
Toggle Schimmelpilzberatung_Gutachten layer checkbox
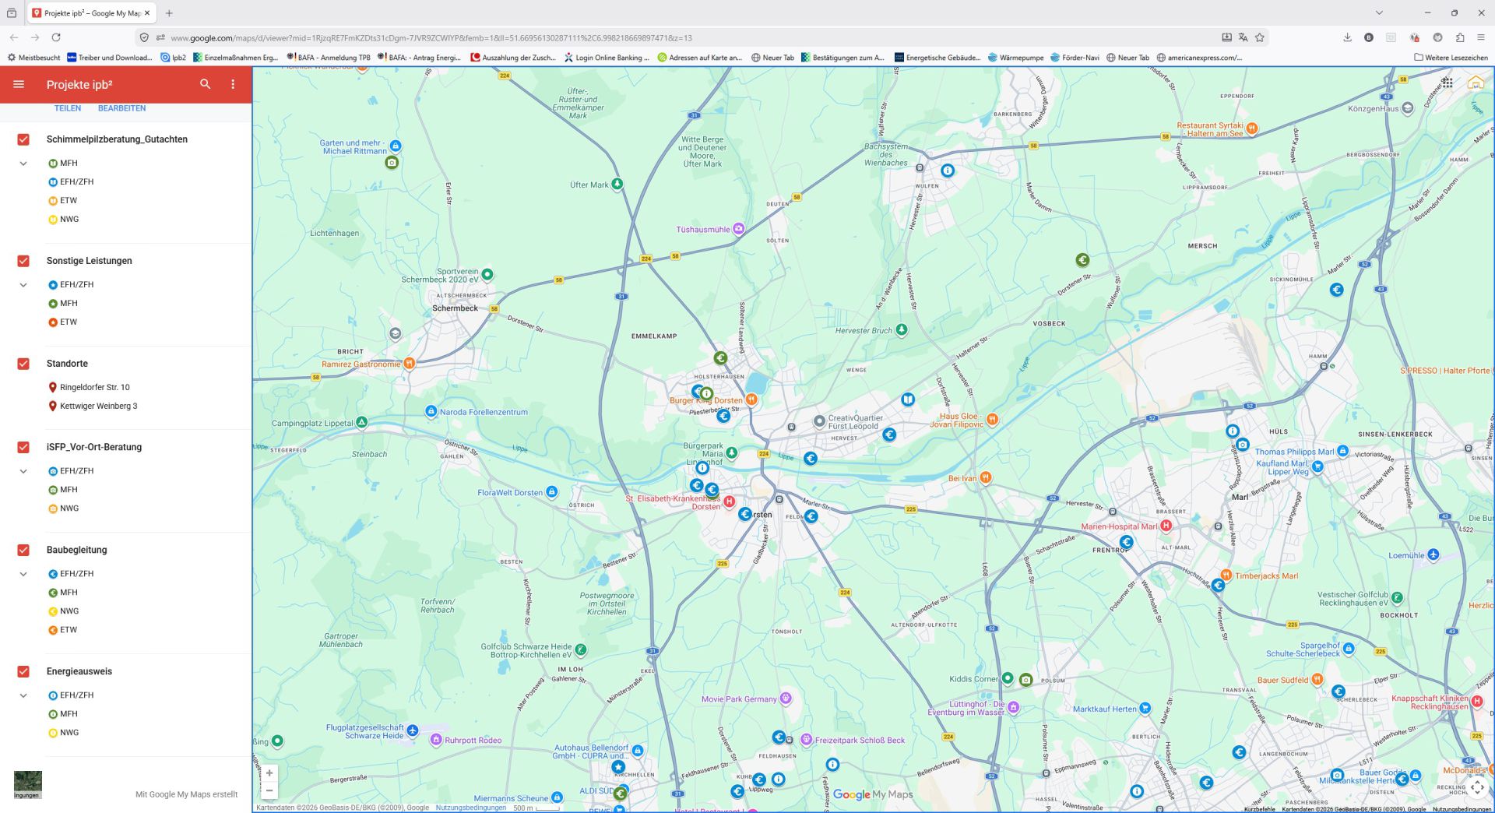click(23, 139)
